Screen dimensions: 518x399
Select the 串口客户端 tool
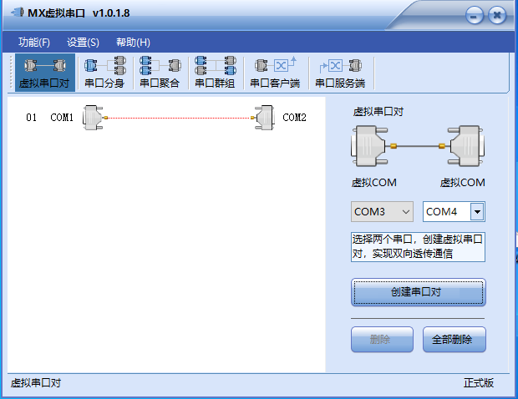coord(275,73)
